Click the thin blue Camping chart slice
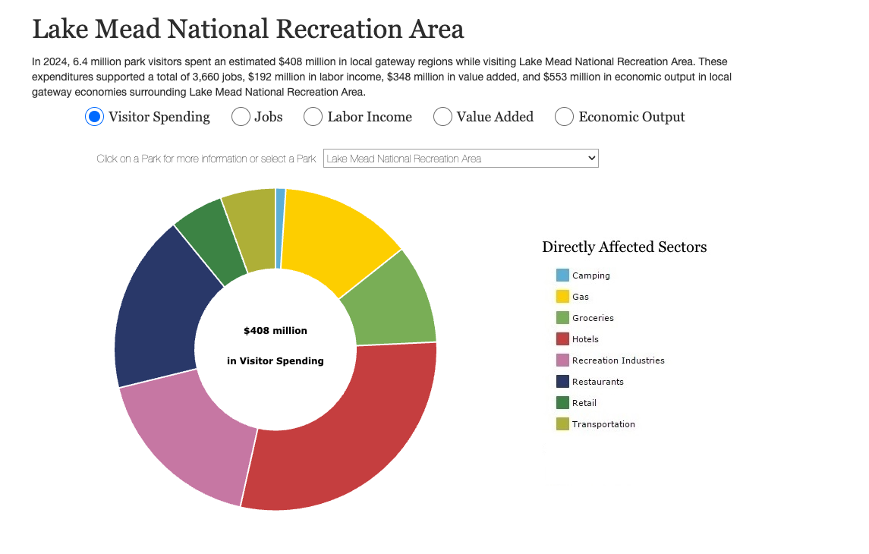The width and height of the screenshot is (869, 554). coord(280,228)
